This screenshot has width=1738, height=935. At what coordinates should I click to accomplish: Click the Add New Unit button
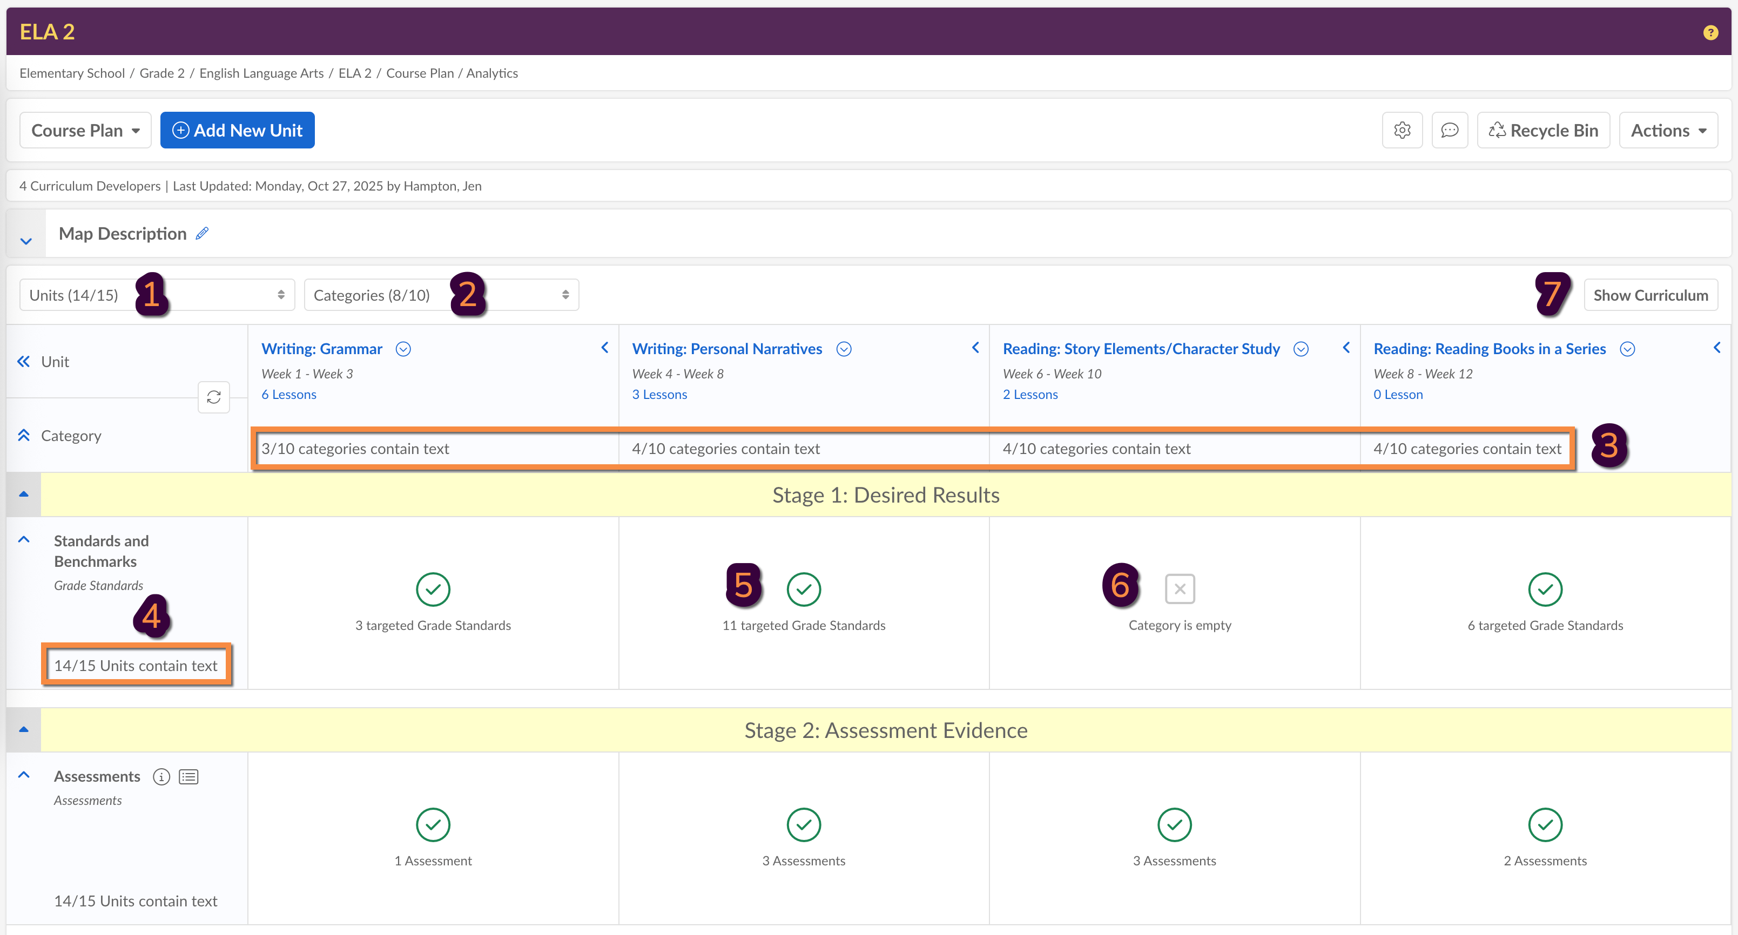(x=237, y=130)
